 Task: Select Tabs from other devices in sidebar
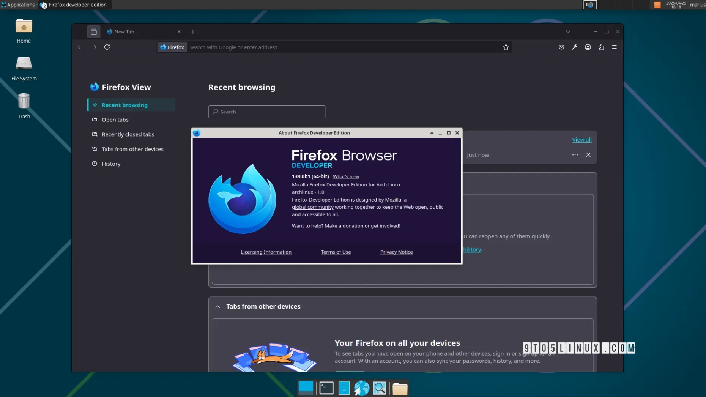pyautogui.click(x=131, y=149)
